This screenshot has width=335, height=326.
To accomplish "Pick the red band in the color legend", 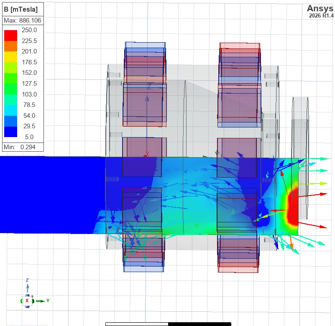I will pos(11,36).
